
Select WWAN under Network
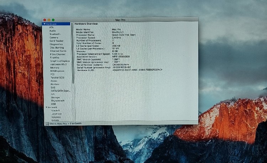click(x=55, y=120)
